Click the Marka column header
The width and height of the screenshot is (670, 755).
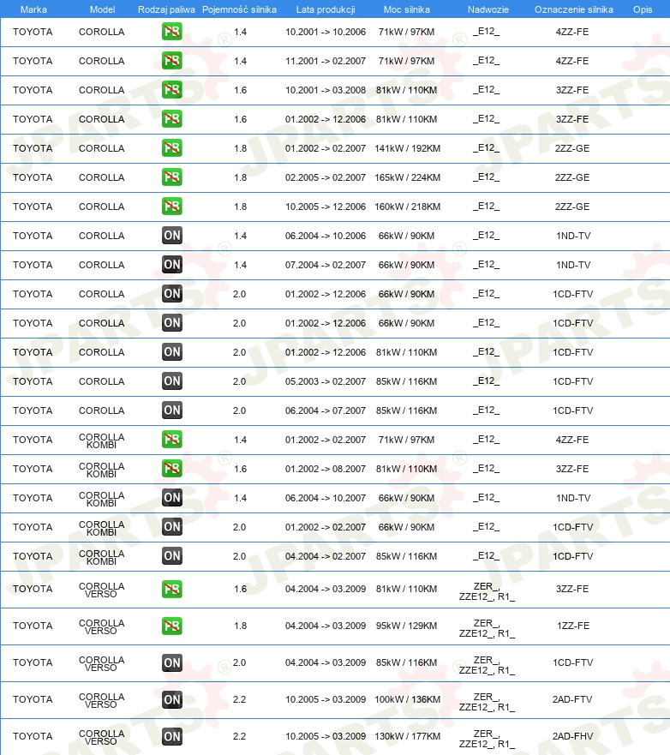click(x=33, y=9)
